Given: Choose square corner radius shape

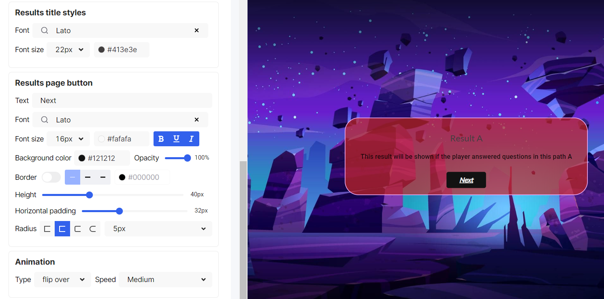Looking at the screenshot, I should [x=47, y=229].
